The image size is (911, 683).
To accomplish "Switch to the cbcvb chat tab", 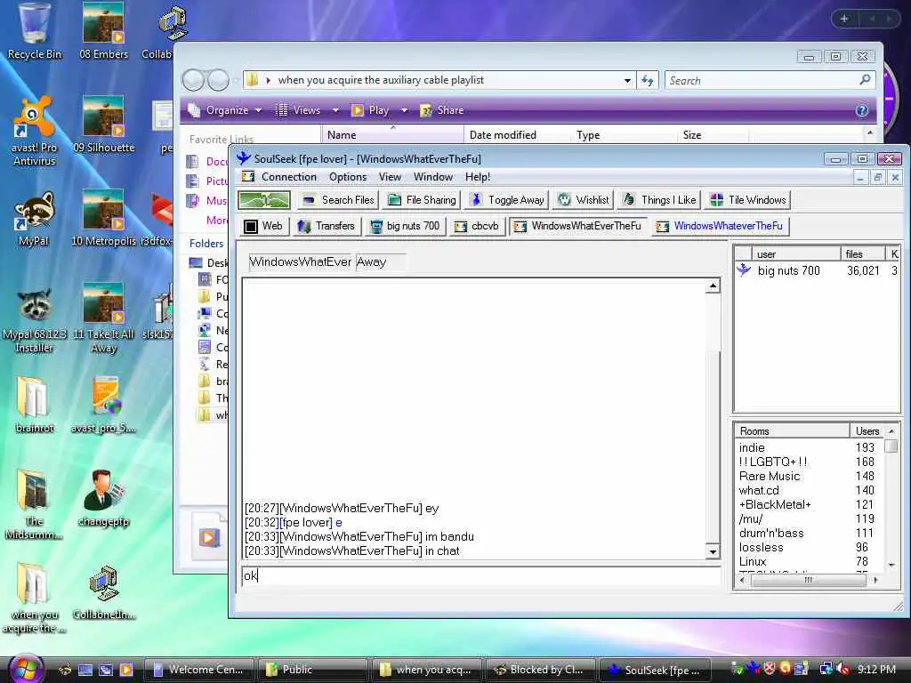I will click(477, 226).
